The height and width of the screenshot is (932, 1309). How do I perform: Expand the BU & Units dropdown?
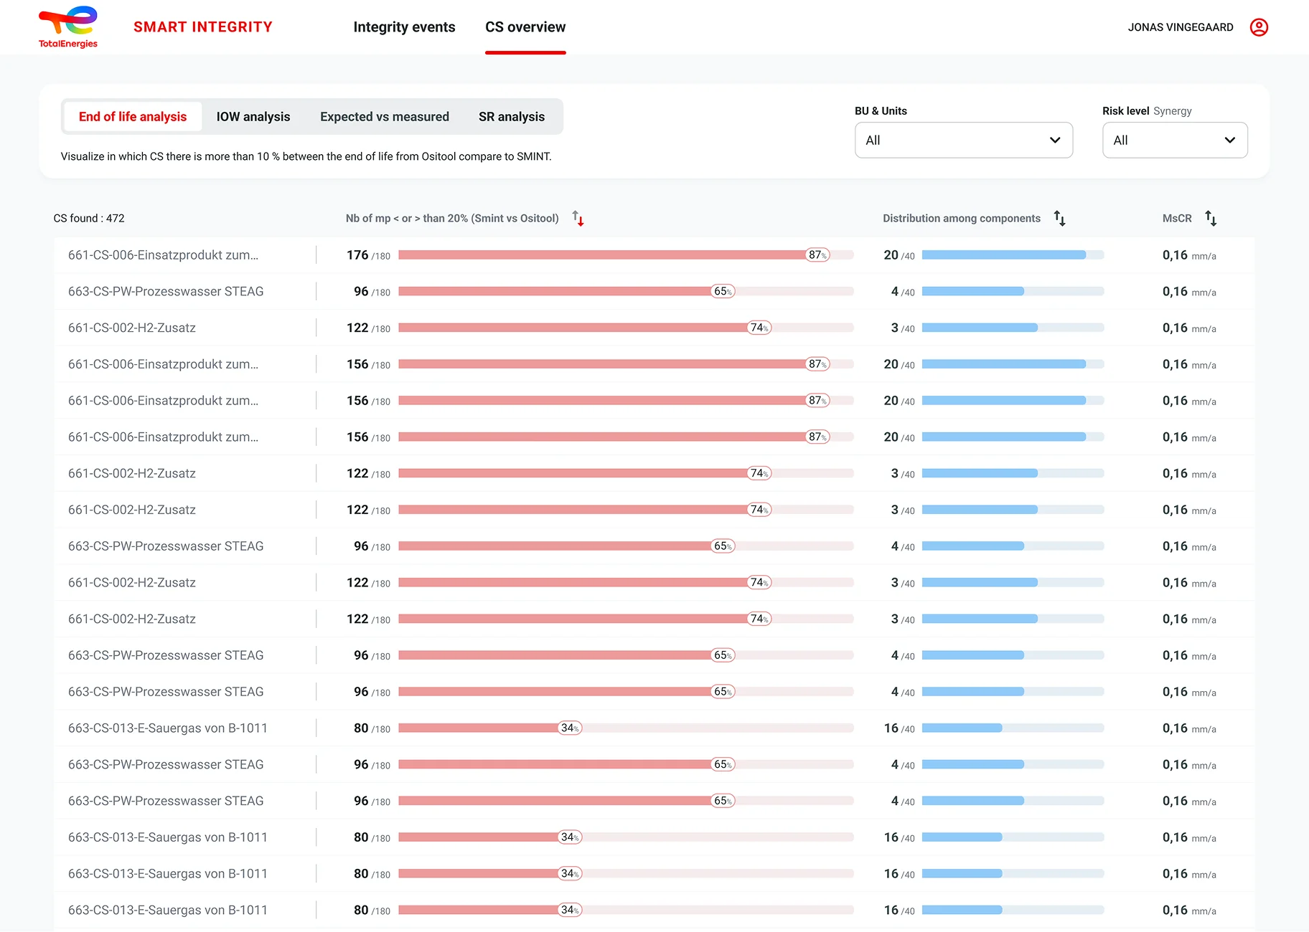963,140
